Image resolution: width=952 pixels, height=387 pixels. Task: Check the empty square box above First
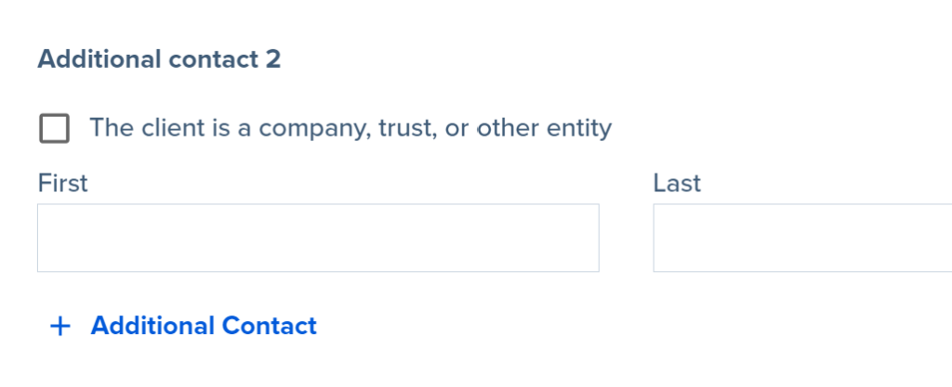point(54,128)
